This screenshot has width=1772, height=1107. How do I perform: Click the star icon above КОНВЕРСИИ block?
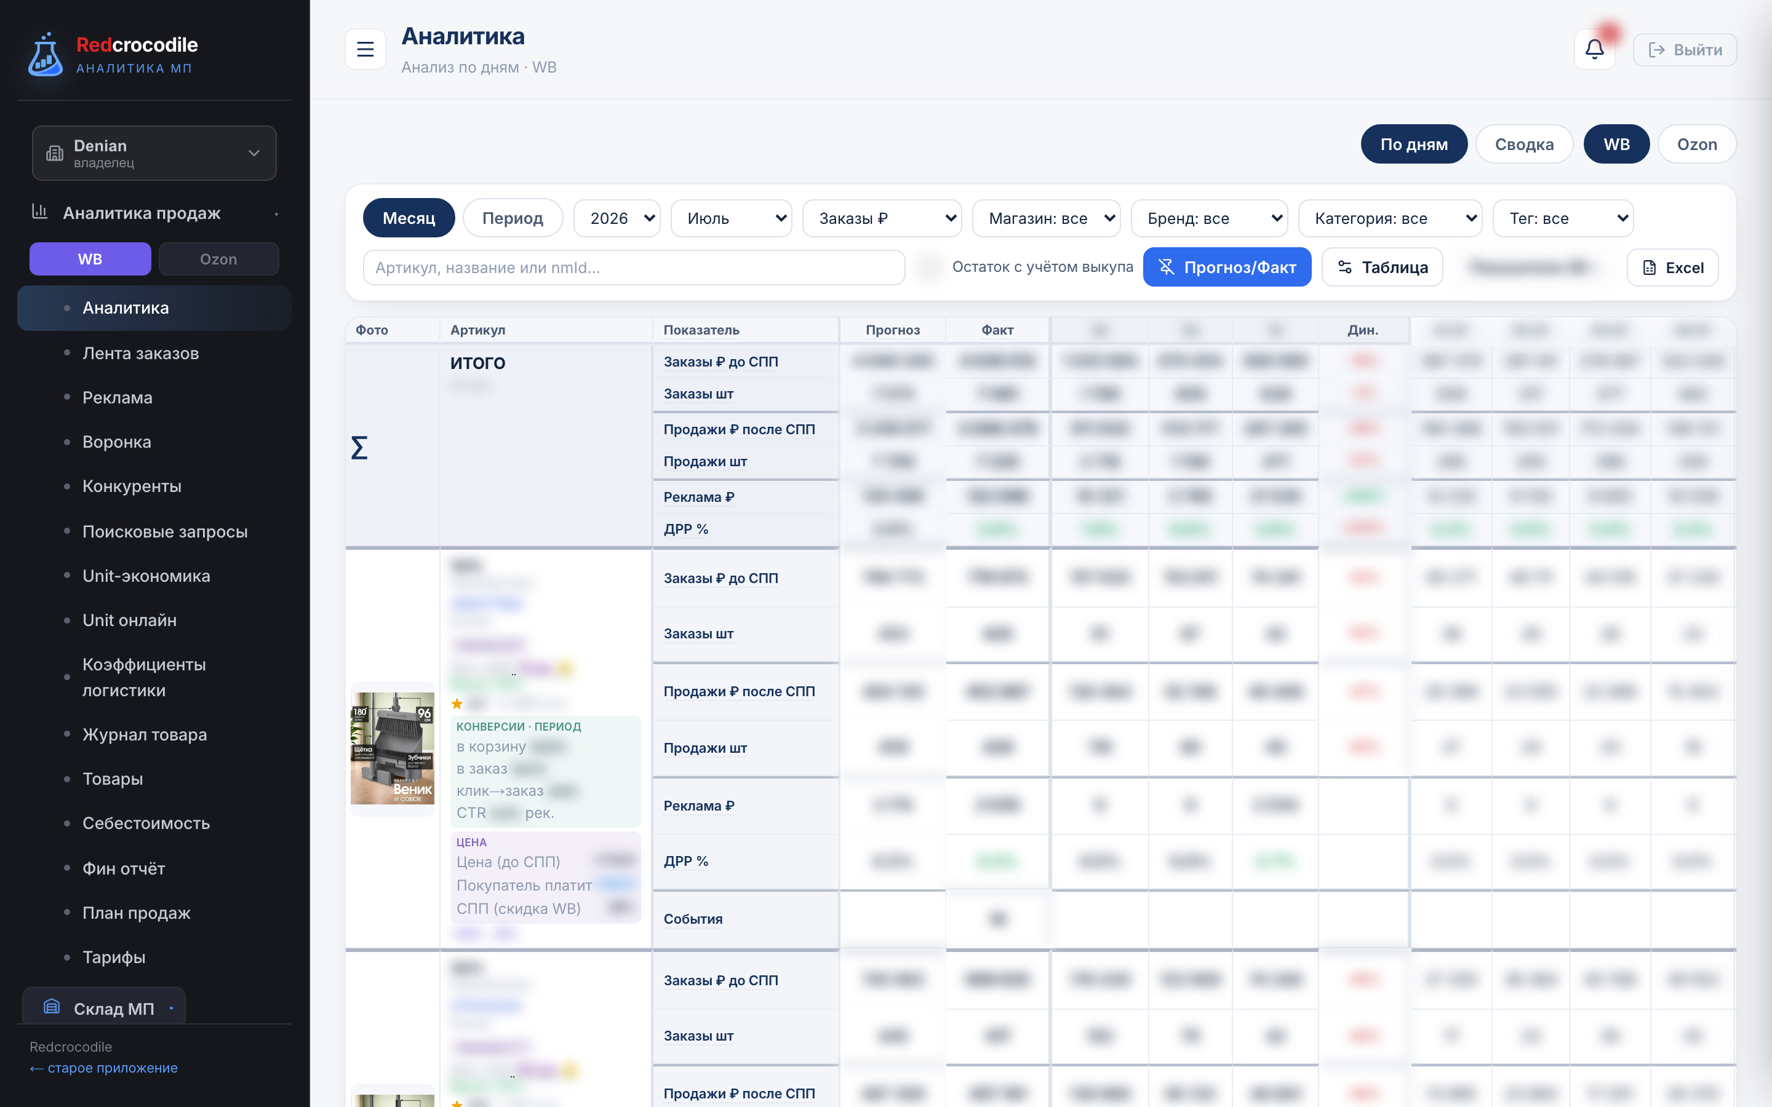(457, 704)
